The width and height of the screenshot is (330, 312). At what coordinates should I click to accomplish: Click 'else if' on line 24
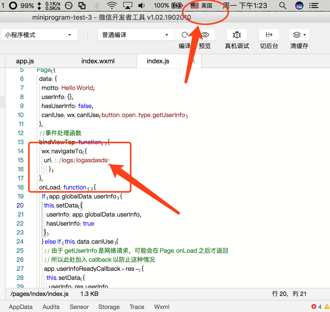click(53, 241)
